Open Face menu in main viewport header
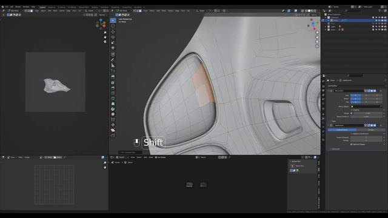Viewport: 388px width, 218px height. 183,11
